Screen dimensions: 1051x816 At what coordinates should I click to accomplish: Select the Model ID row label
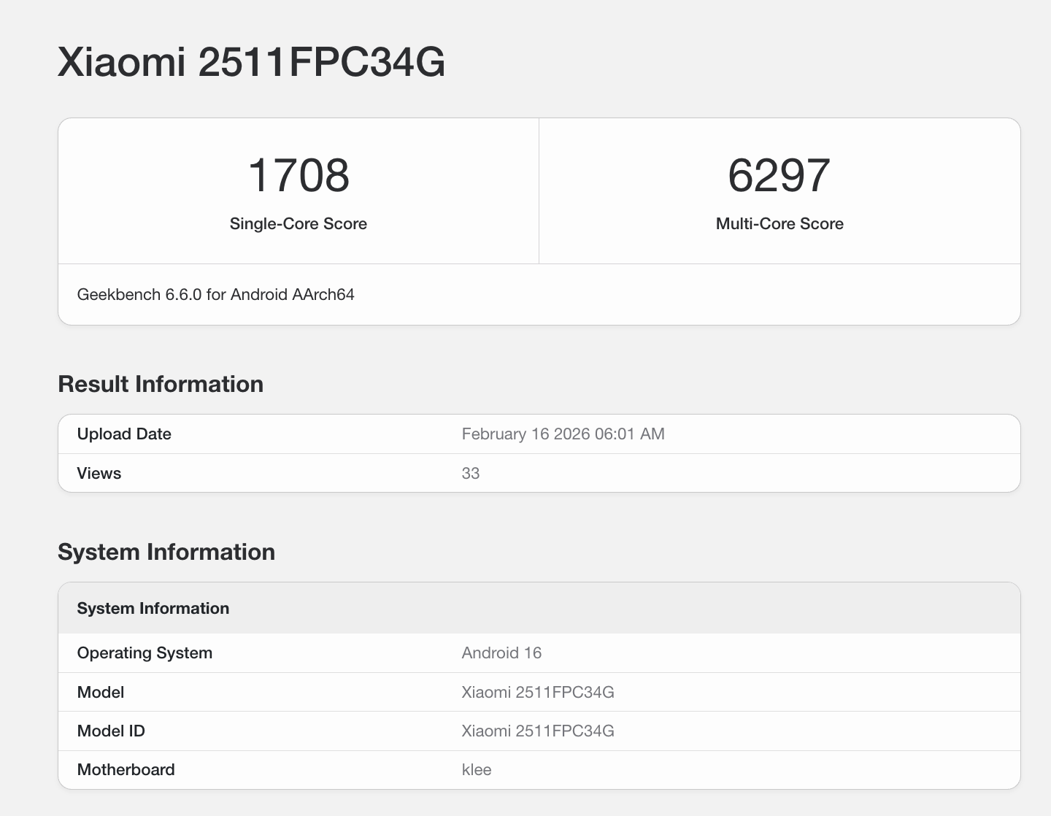[x=111, y=731]
